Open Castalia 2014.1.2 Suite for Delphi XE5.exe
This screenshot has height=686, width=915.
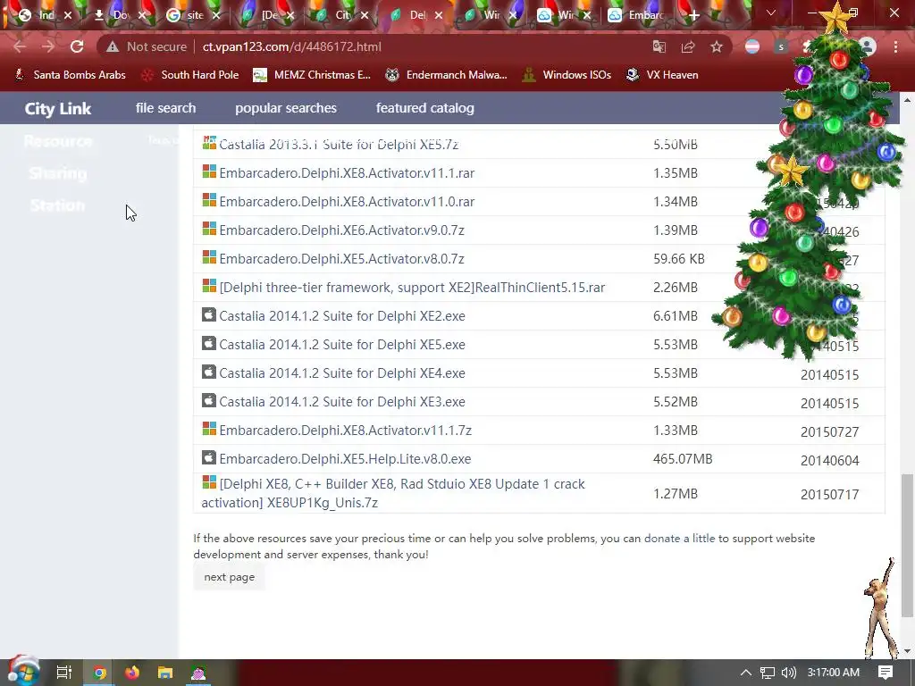coord(342,345)
